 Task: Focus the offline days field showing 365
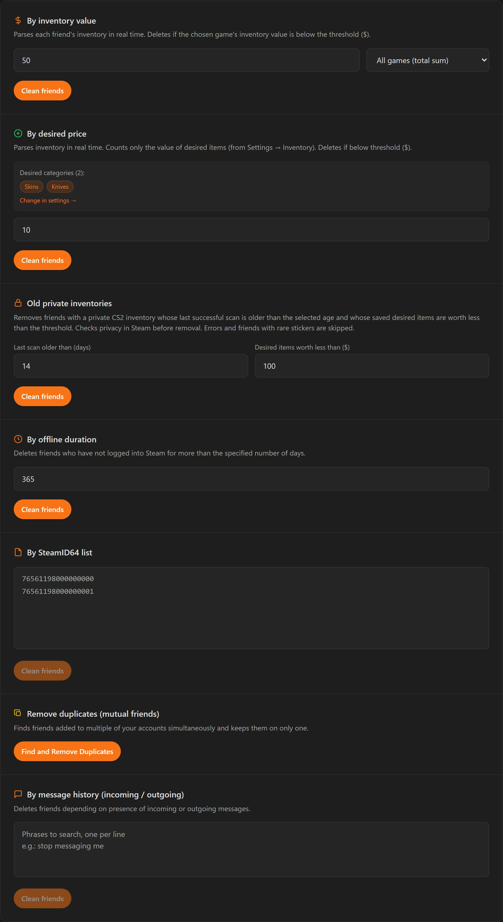pos(251,479)
